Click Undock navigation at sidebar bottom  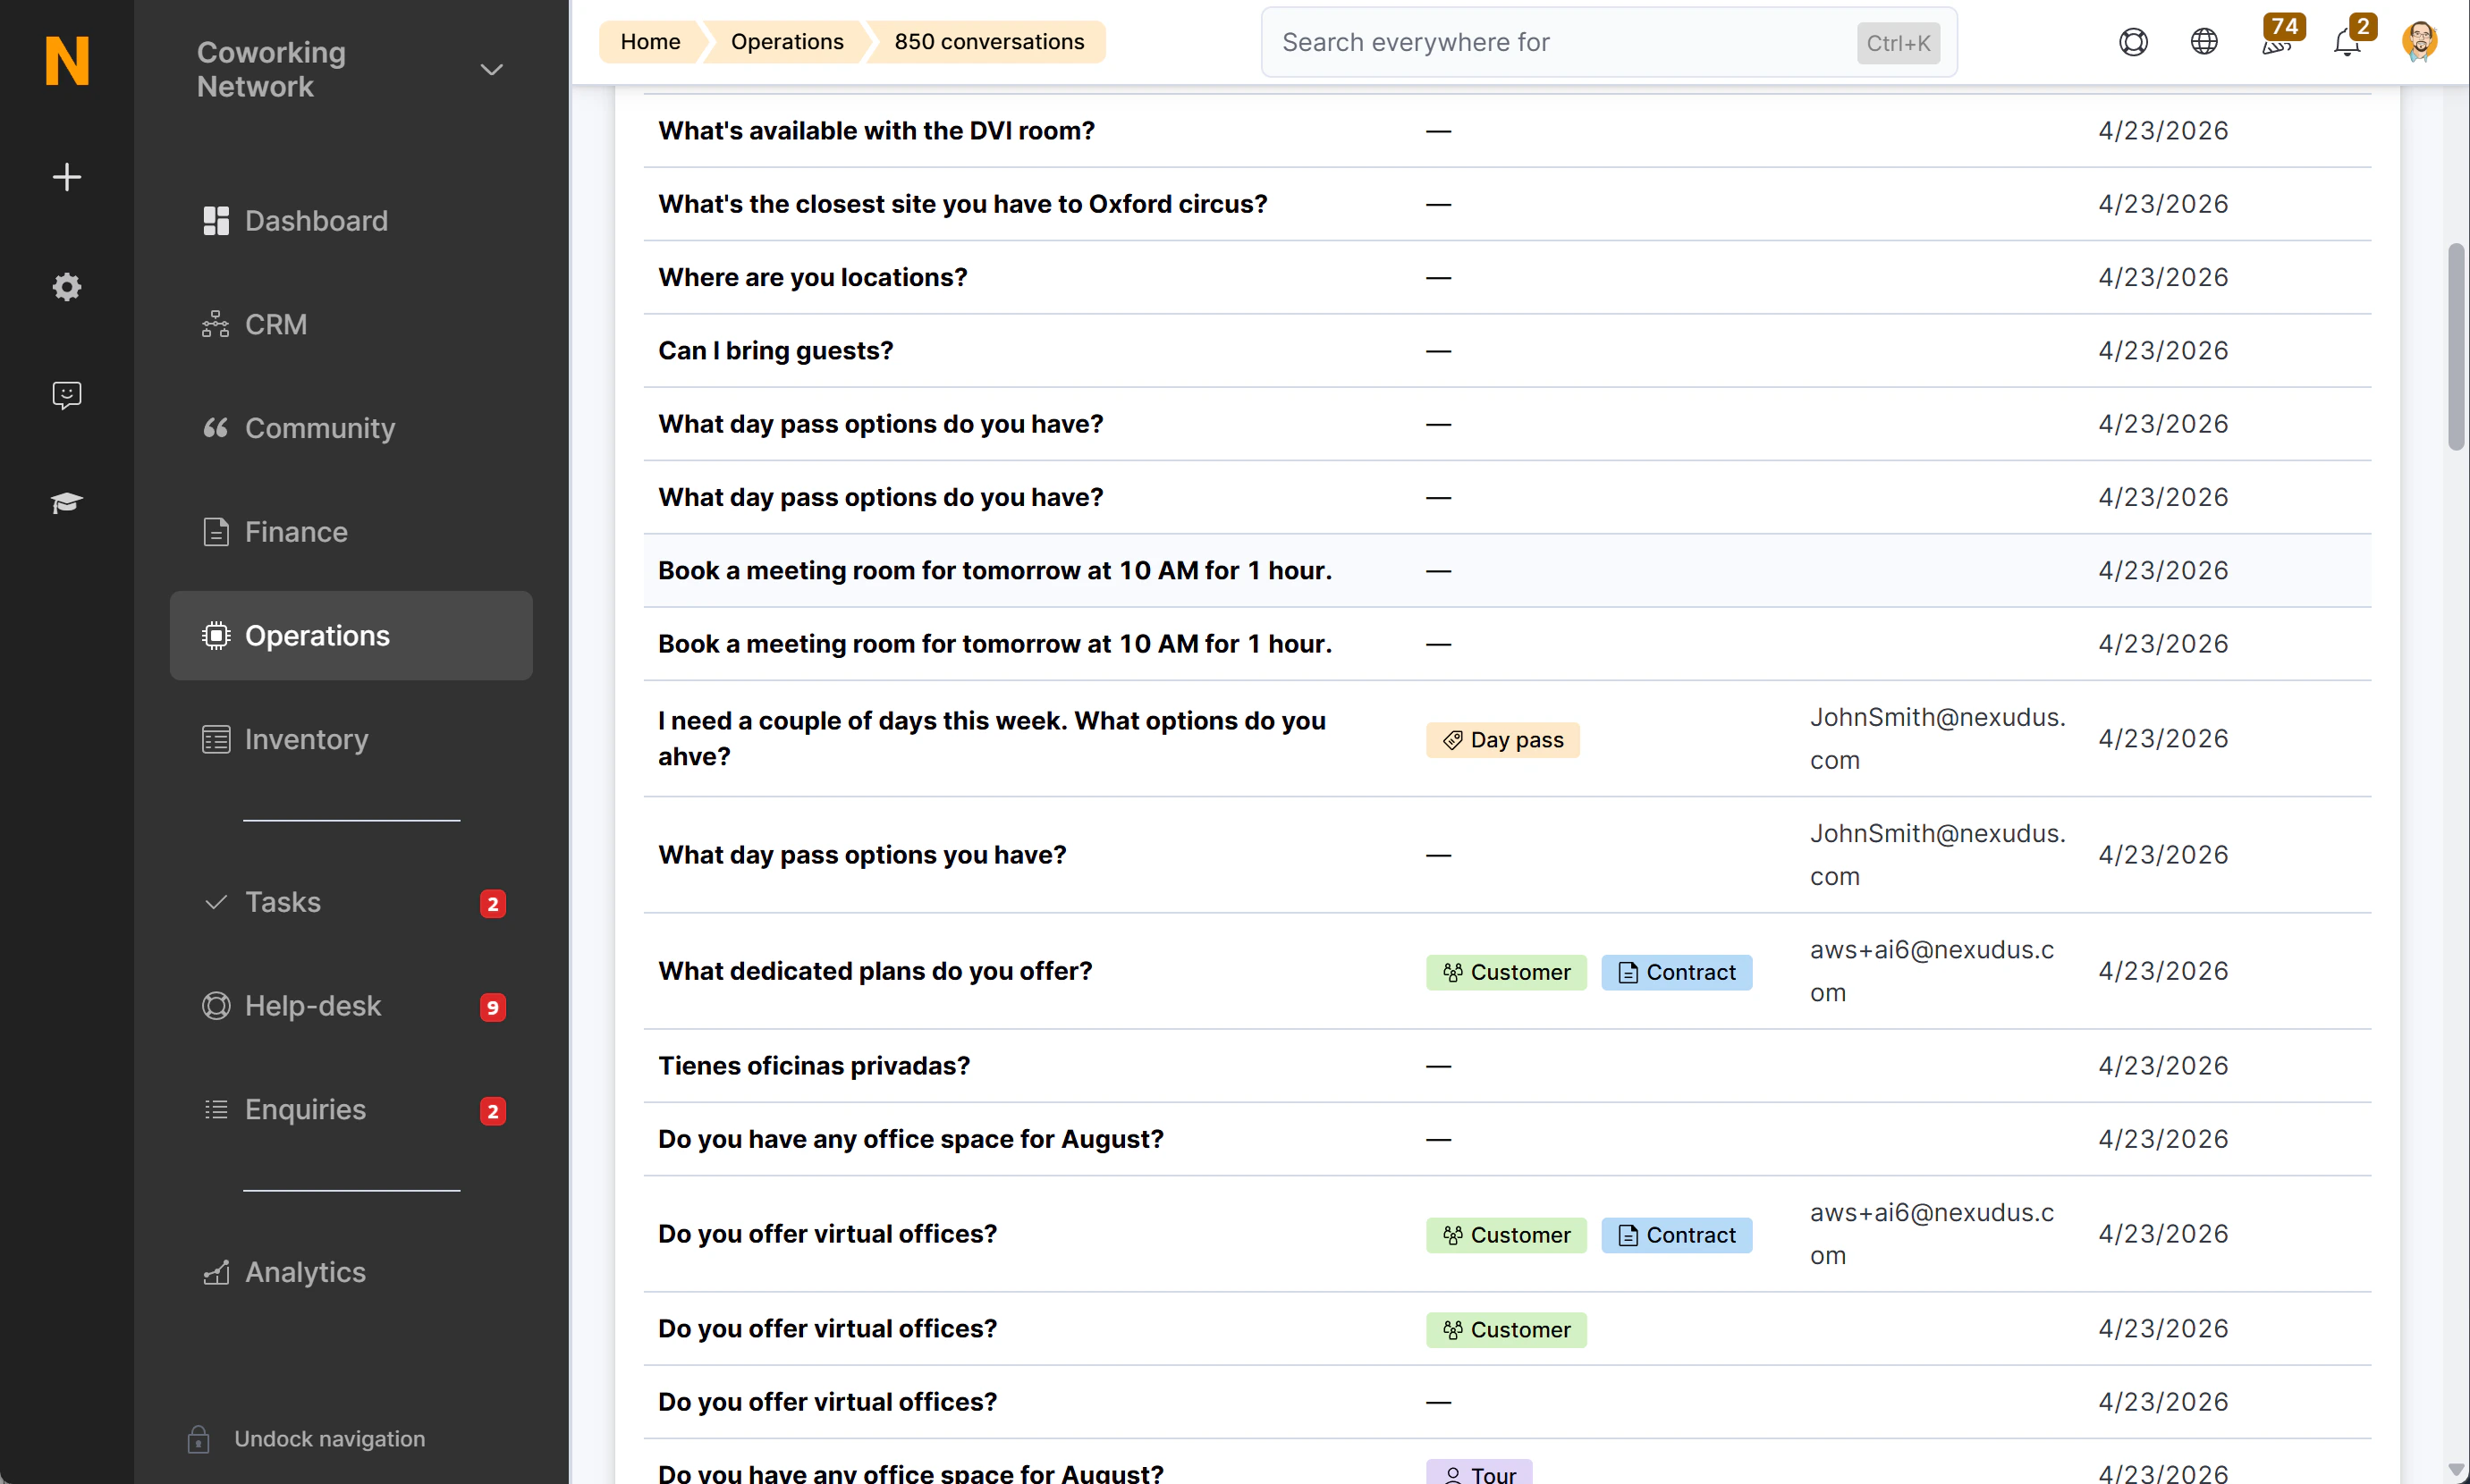tap(329, 1438)
